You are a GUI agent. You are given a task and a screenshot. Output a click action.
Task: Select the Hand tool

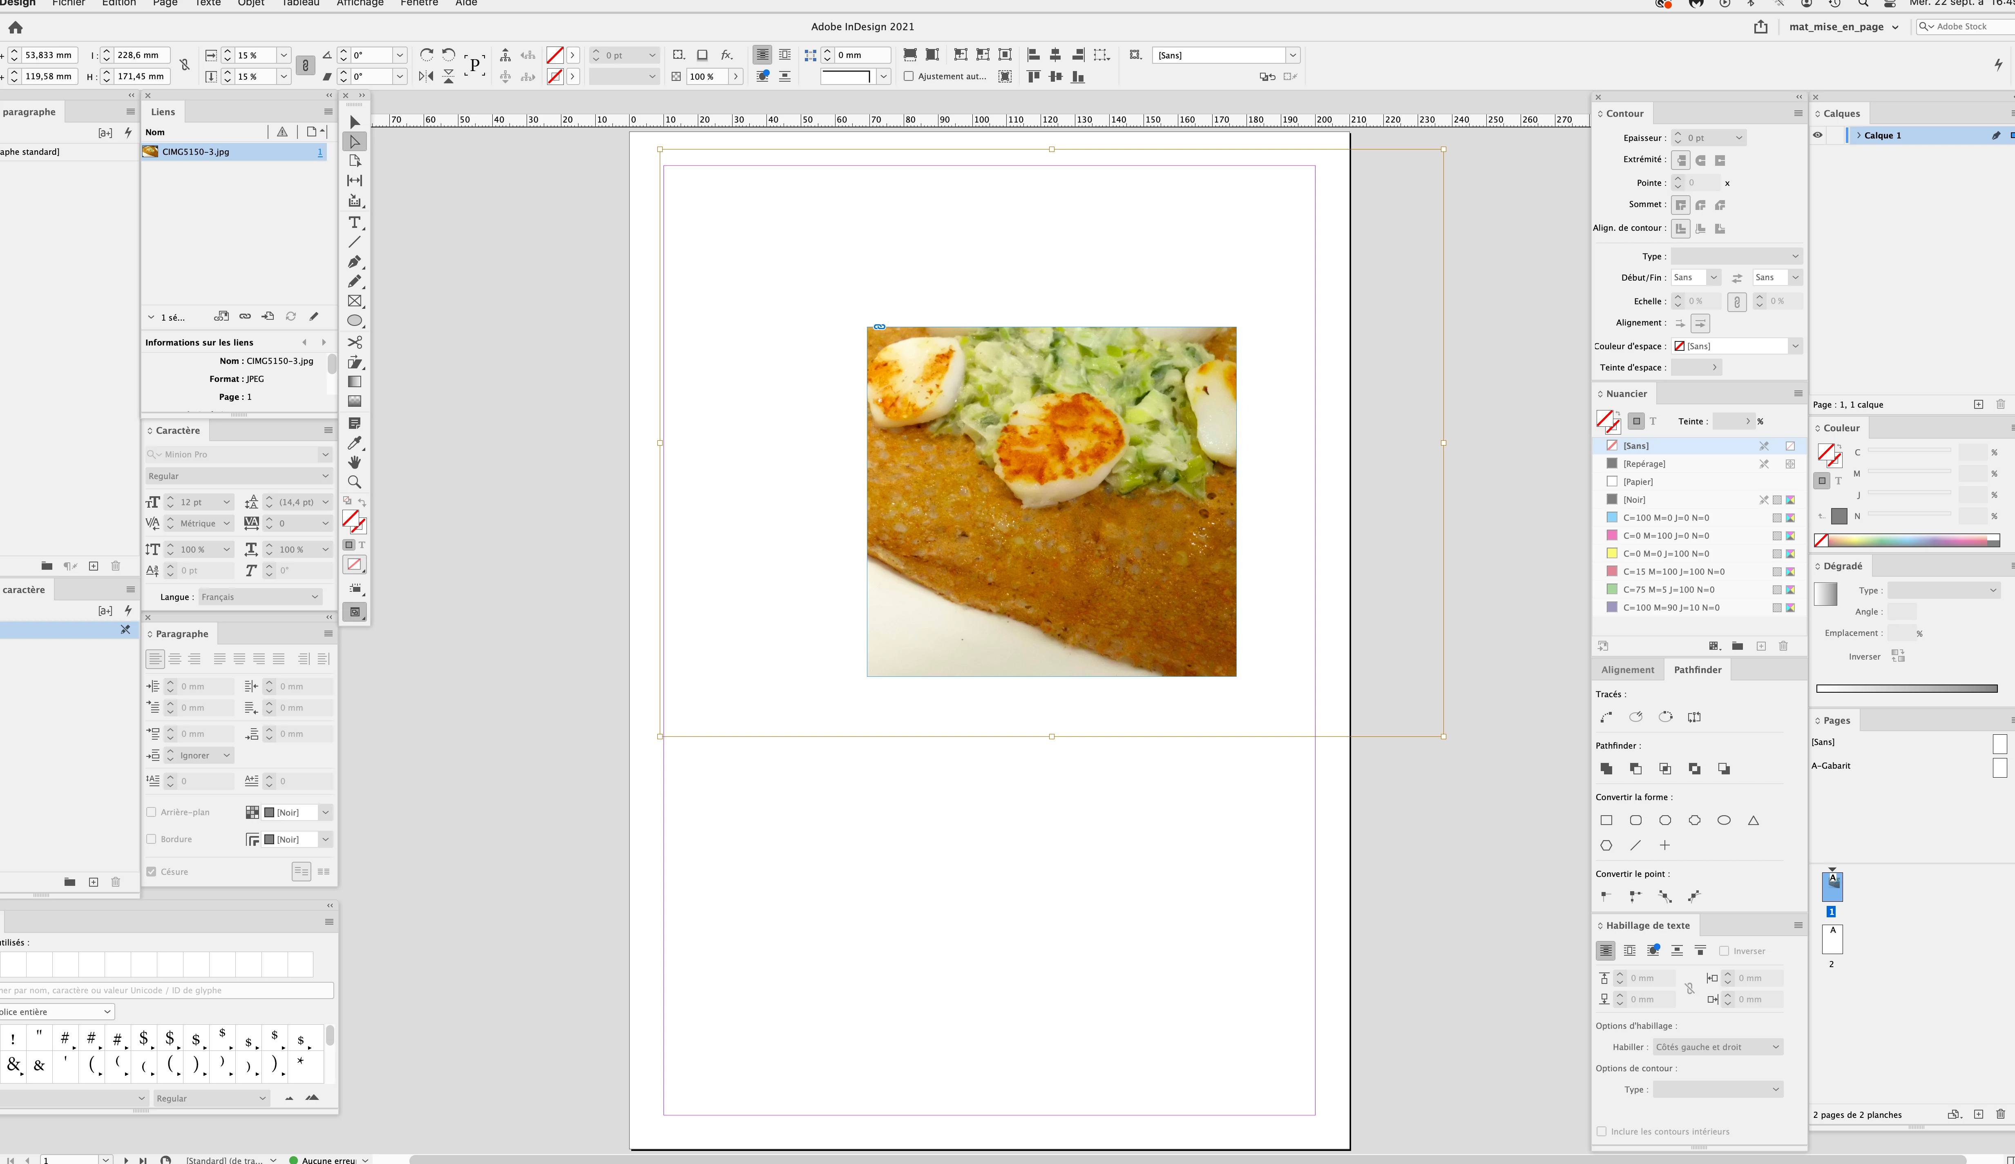[x=354, y=462]
